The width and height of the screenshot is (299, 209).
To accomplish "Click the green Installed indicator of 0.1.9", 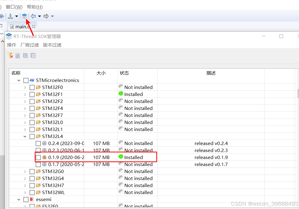I will (x=121, y=157).
